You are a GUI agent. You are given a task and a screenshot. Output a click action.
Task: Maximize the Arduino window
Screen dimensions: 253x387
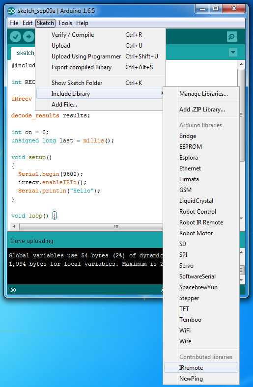[216, 9]
